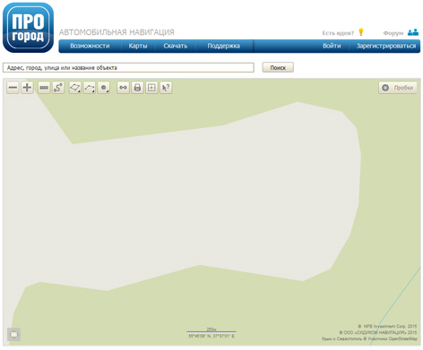Click the АВТОМОБИЛЬНАЯ НАВИГАЦИЯ heading
The image size is (423, 350).
coord(117,32)
